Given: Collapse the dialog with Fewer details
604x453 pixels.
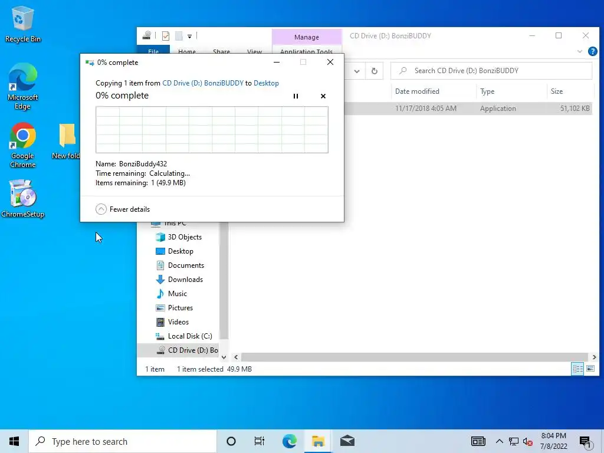Looking at the screenshot, I should pos(123,209).
